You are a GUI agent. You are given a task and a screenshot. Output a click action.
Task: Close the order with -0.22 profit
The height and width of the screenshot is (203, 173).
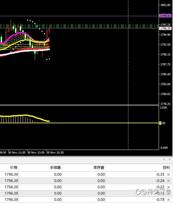click(168, 187)
